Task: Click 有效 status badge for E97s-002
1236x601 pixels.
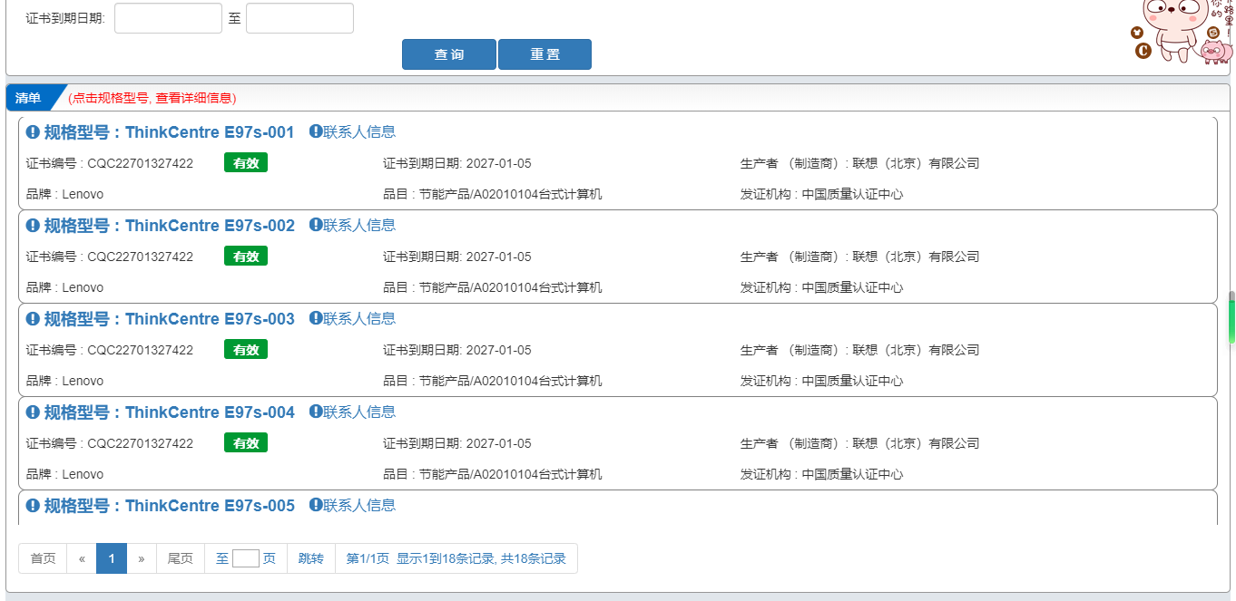Action: click(246, 257)
